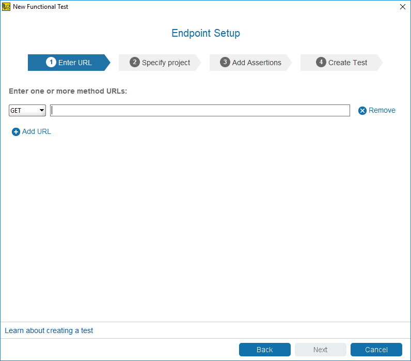The height and width of the screenshot is (361, 411).
Task: Select the Create Test step
Action: tap(341, 63)
